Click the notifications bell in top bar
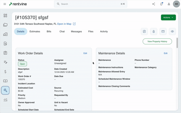 [161, 4]
